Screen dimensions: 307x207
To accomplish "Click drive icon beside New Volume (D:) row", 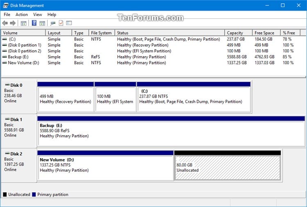I will point(5,63).
